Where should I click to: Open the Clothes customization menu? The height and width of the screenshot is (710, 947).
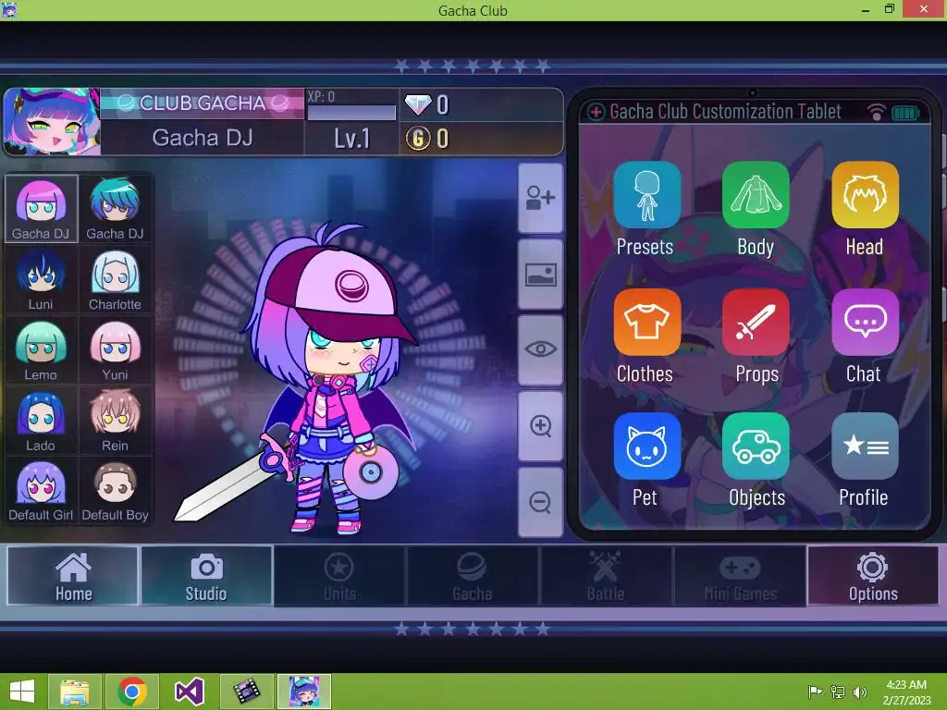(646, 322)
